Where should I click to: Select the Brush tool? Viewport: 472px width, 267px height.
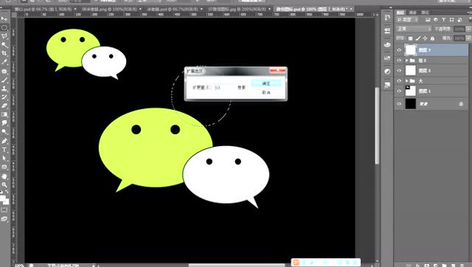tap(4, 80)
